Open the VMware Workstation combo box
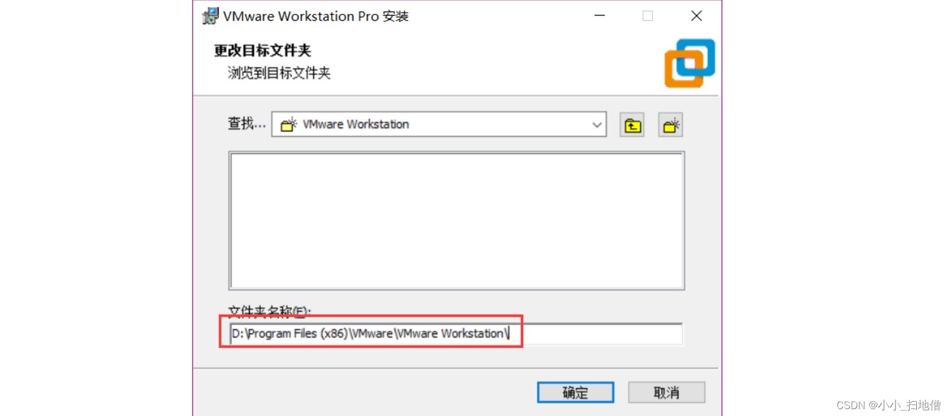This screenshot has height=416, width=949. tap(439, 124)
